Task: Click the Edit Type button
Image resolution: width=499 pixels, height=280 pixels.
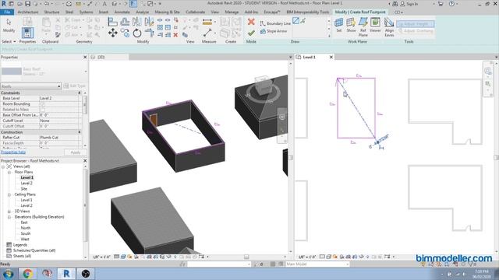Action: (75, 86)
